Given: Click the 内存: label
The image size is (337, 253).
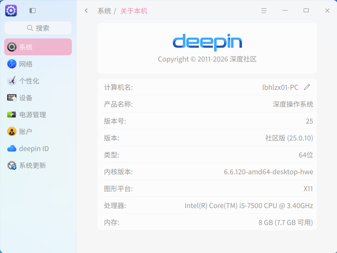Looking at the screenshot, I should coord(111,223).
